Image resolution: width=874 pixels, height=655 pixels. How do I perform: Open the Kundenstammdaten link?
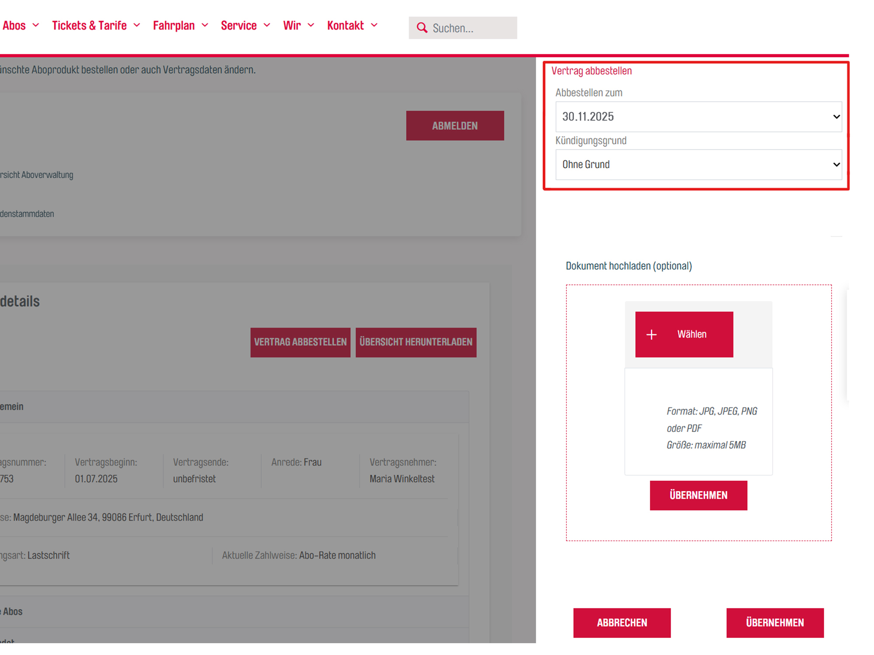point(27,214)
